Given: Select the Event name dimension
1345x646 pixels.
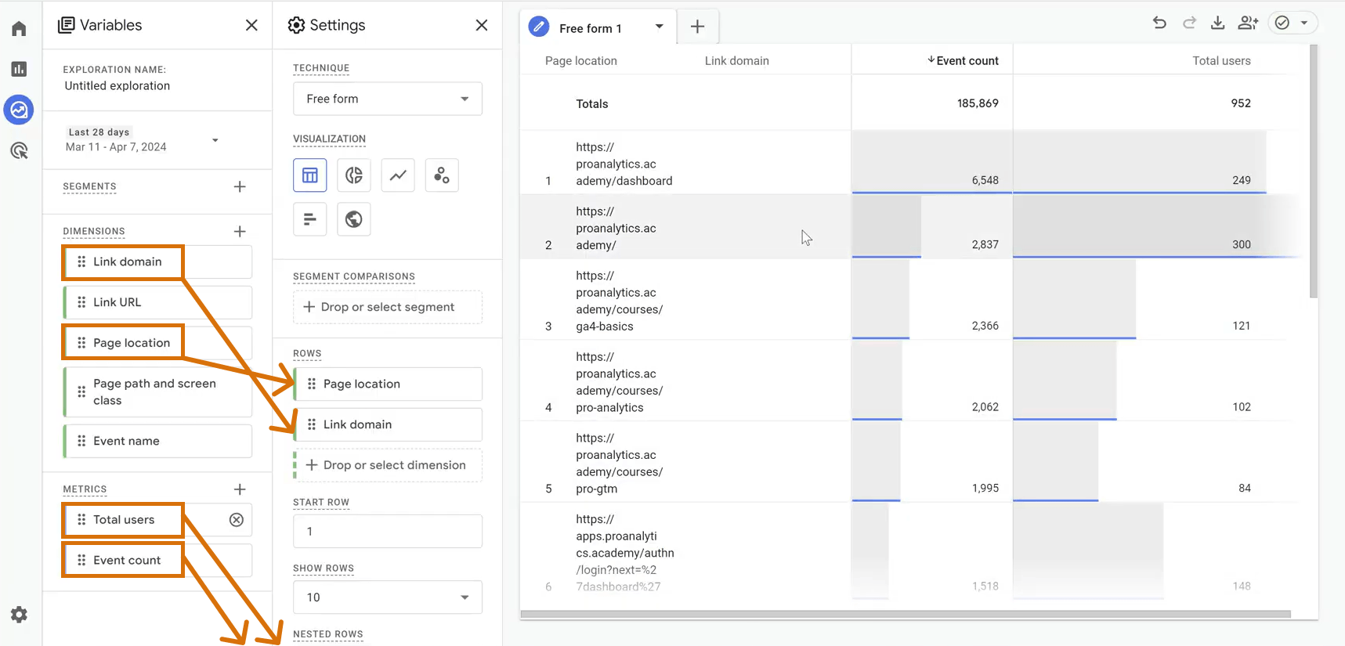Looking at the screenshot, I should pyautogui.click(x=157, y=441).
